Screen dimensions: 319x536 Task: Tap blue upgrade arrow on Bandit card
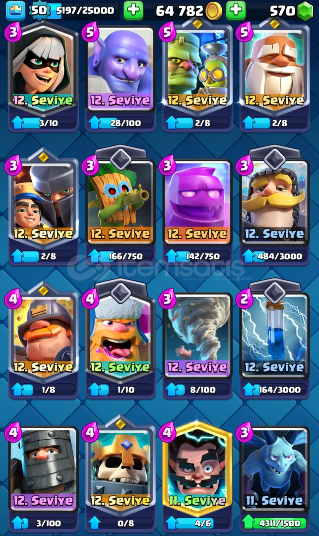click(x=17, y=123)
